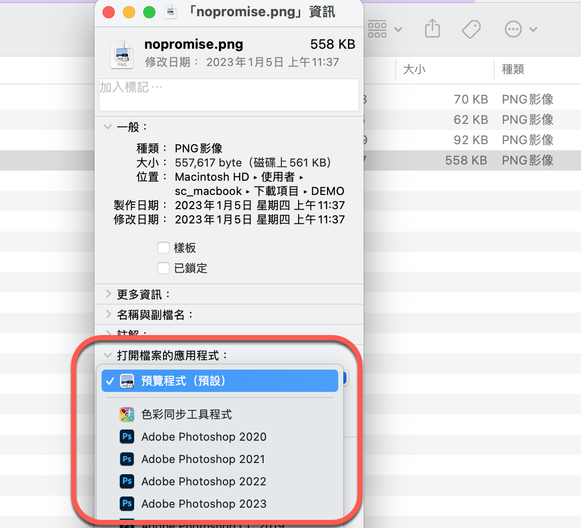The height and width of the screenshot is (528, 581).
Task: Choose Adobe Photoshop 2020
Action: point(220,437)
